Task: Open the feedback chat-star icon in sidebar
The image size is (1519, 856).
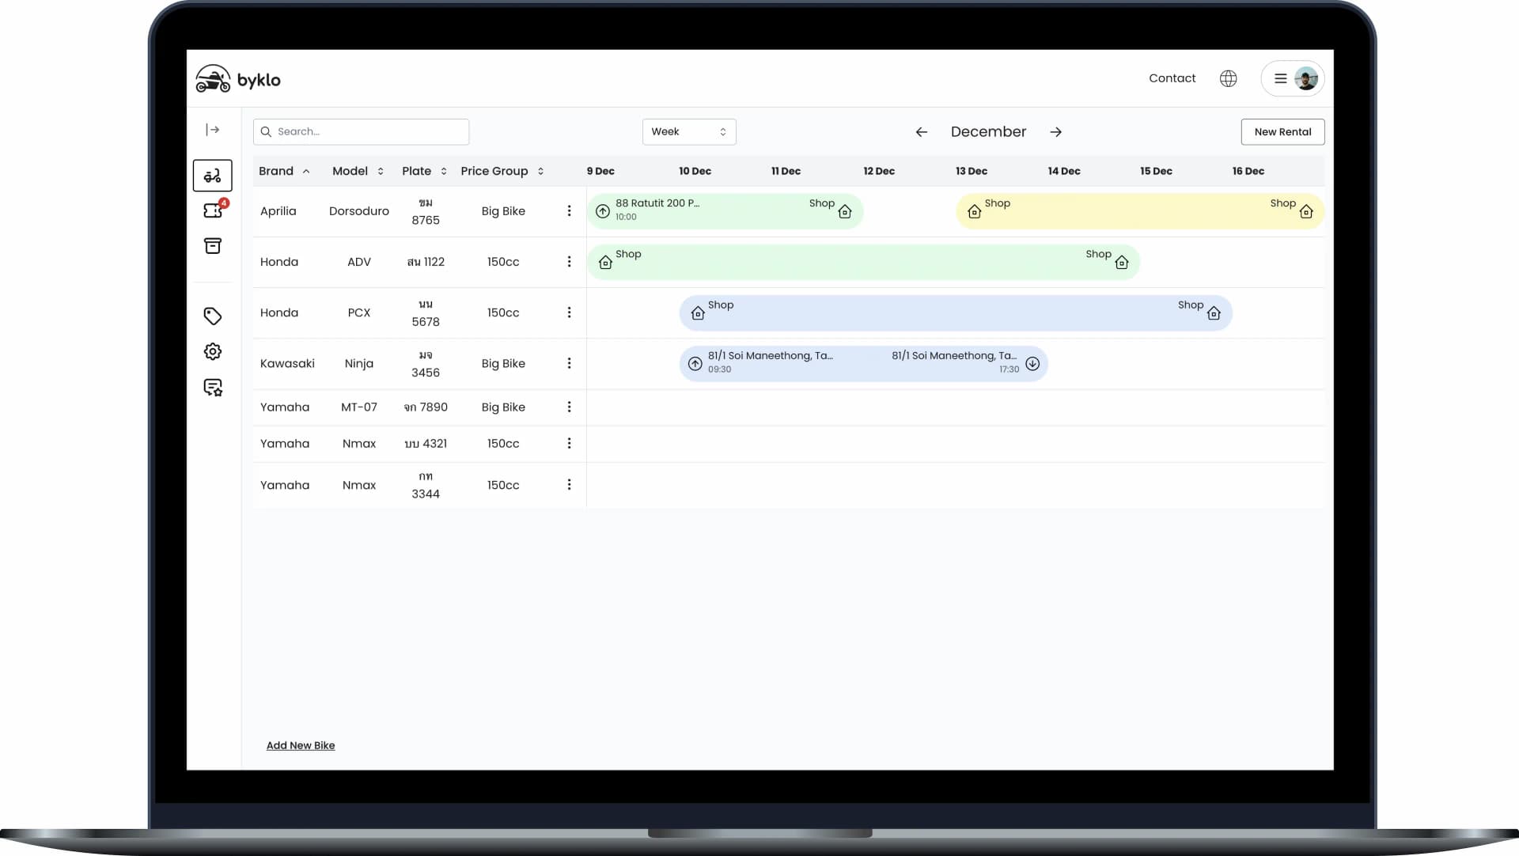Action: [x=212, y=387]
